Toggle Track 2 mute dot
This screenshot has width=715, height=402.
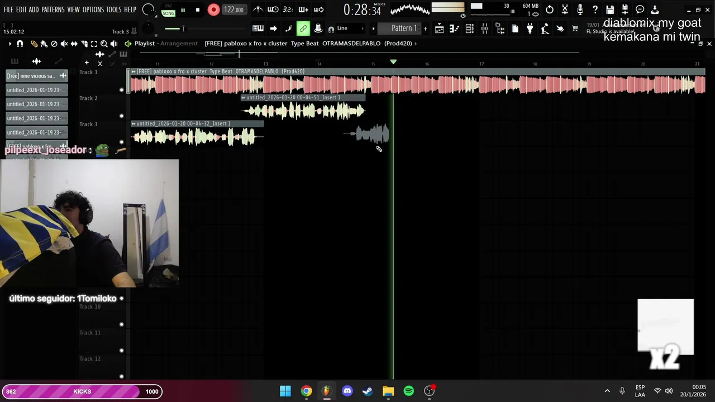pyautogui.click(x=121, y=116)
